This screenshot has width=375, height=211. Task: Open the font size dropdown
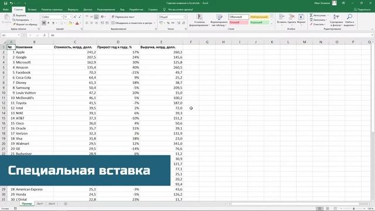coord(71,17)
